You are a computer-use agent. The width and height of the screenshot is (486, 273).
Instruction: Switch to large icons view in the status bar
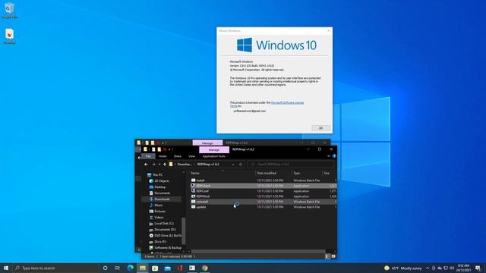(333, 256)
